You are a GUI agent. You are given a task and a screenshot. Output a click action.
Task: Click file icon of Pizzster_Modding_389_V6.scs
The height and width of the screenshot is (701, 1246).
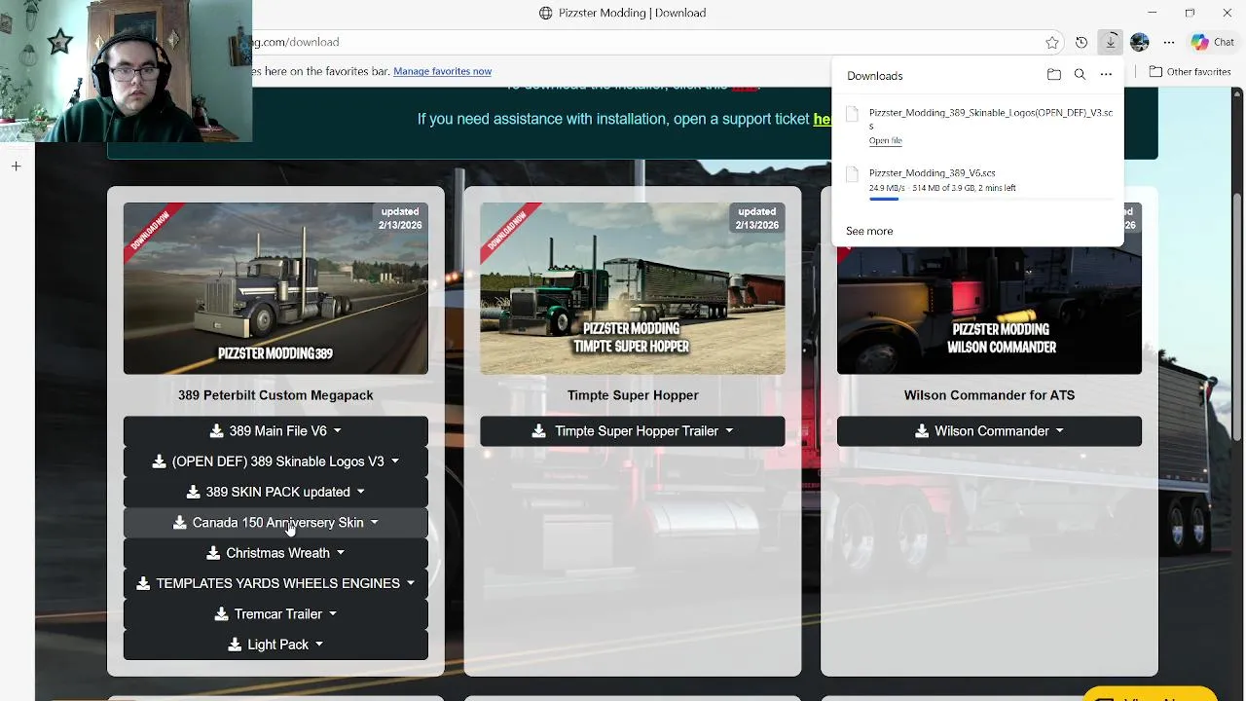pos(853,174)
